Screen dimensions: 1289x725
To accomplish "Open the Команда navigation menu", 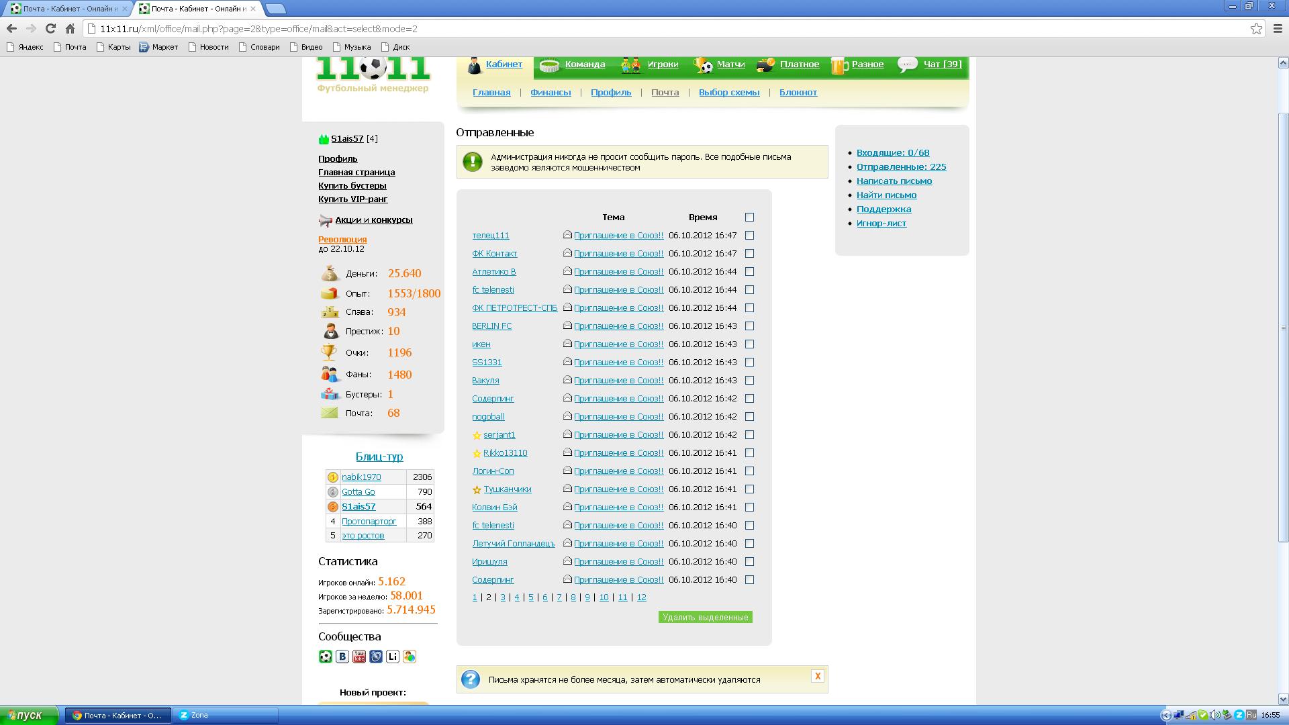I will click(x=585, y=64).
